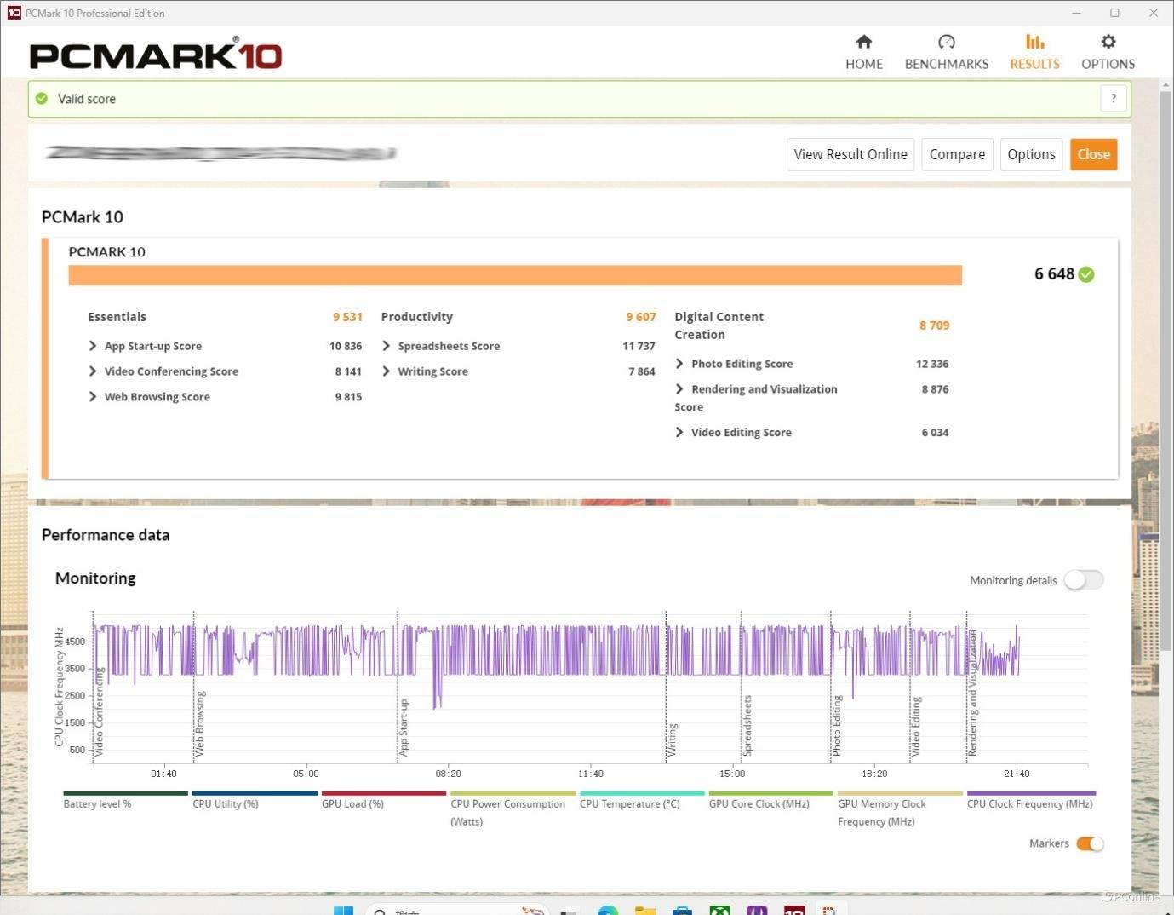This screenshot has height=915, width=1174.
Task: Click the question mark help icon
Action: point(1113,99)
